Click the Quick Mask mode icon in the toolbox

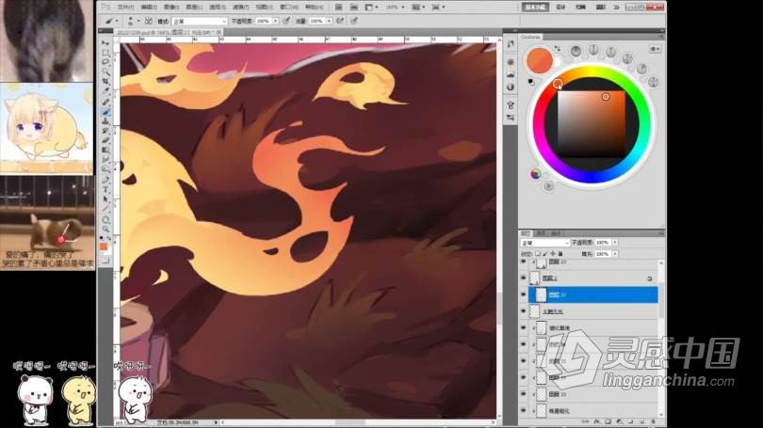click(106, 261)
